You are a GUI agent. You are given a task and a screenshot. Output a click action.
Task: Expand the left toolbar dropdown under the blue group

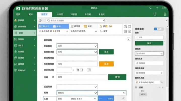[x=67, y=31]
